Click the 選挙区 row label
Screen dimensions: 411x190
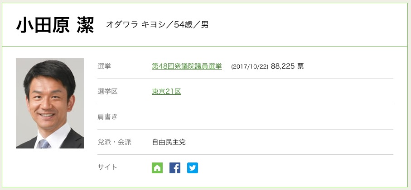[x=107, y=92]
